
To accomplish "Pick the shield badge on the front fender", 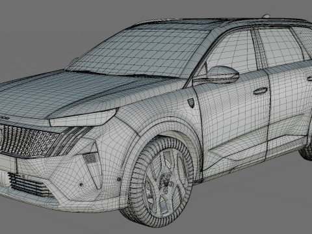I will pyautogui.click(x=191, y=103).
